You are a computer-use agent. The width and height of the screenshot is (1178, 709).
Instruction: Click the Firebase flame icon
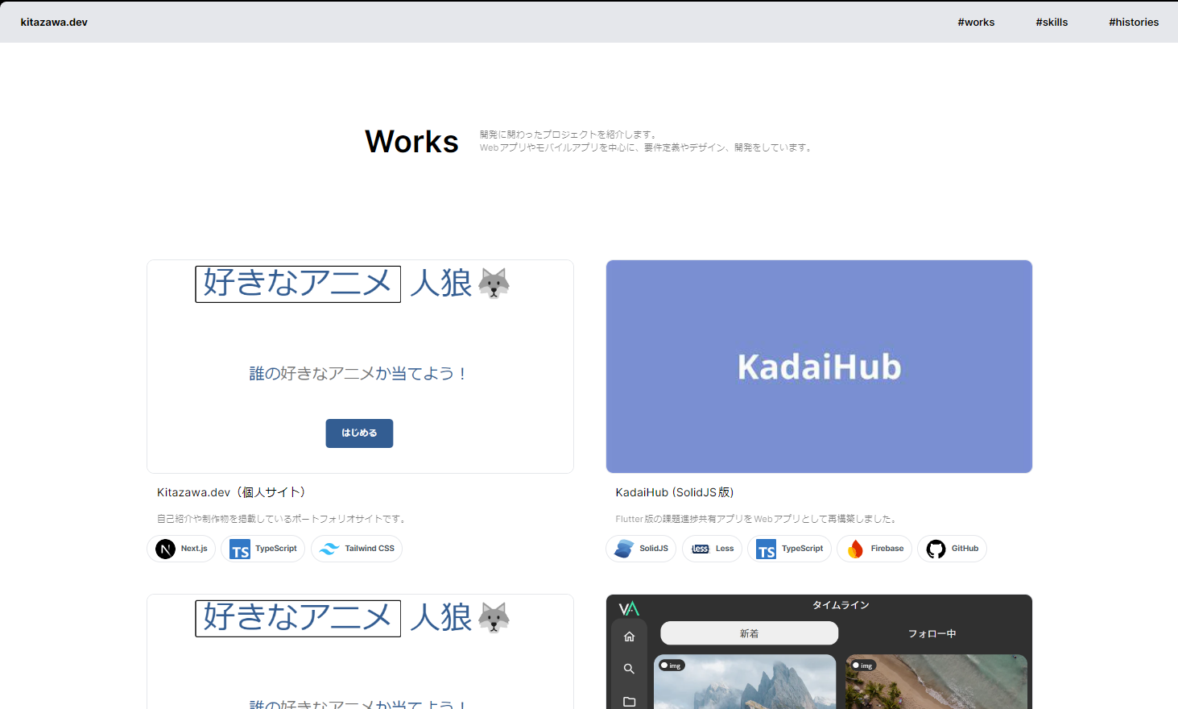(x=855, y=549)
